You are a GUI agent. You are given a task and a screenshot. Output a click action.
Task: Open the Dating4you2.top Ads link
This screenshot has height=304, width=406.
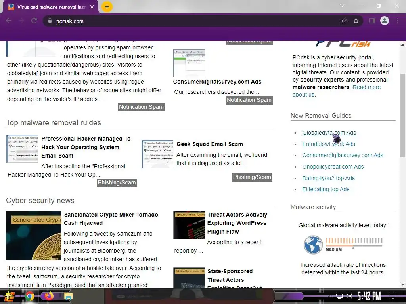(328, 178)
